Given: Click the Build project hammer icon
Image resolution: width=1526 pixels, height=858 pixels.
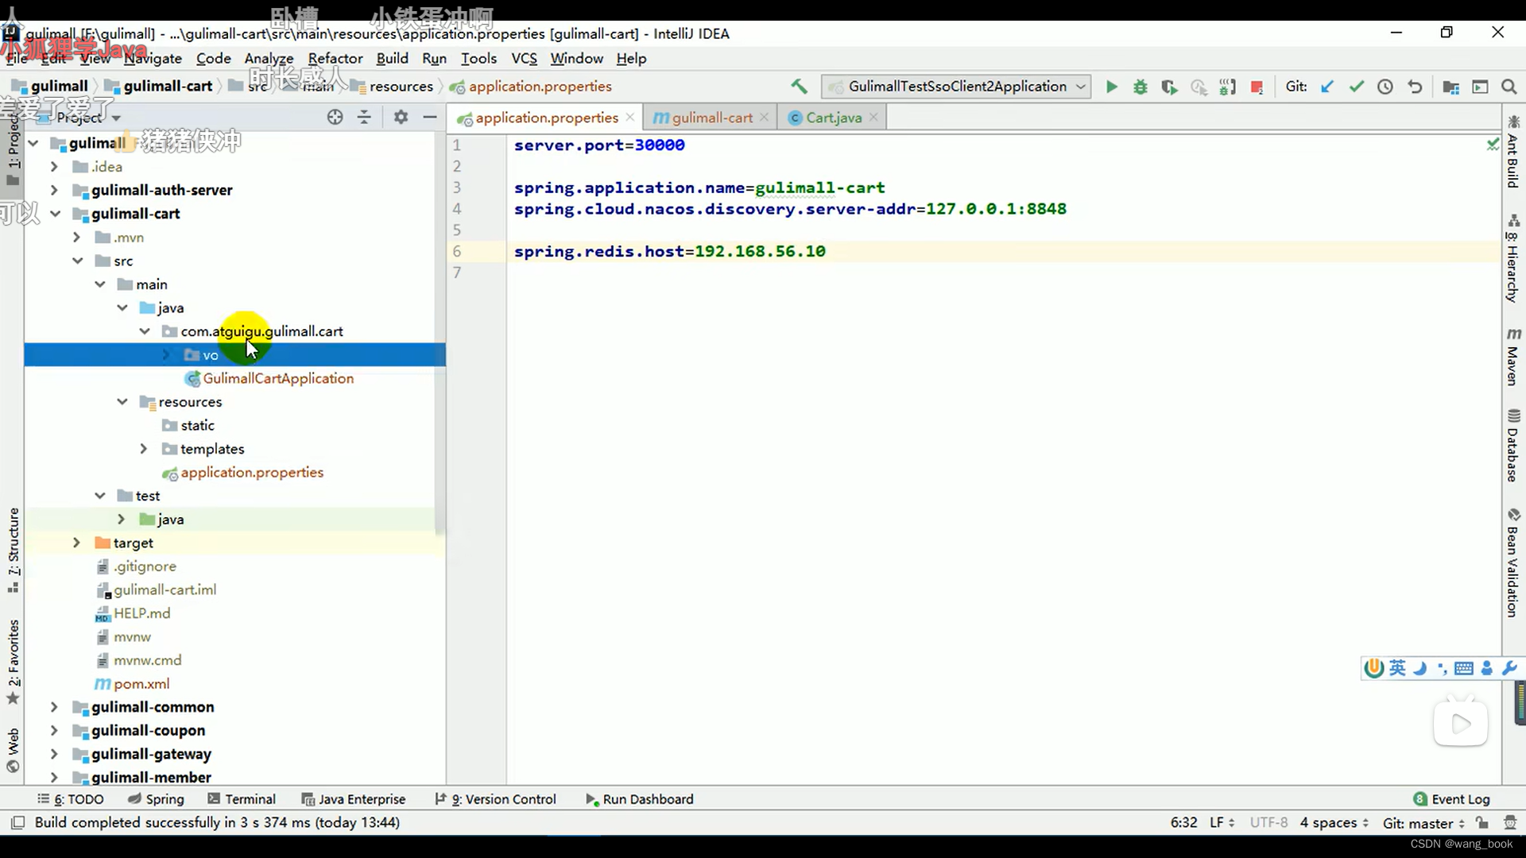Looking at the screenshot, I should [x=799, y=87].
